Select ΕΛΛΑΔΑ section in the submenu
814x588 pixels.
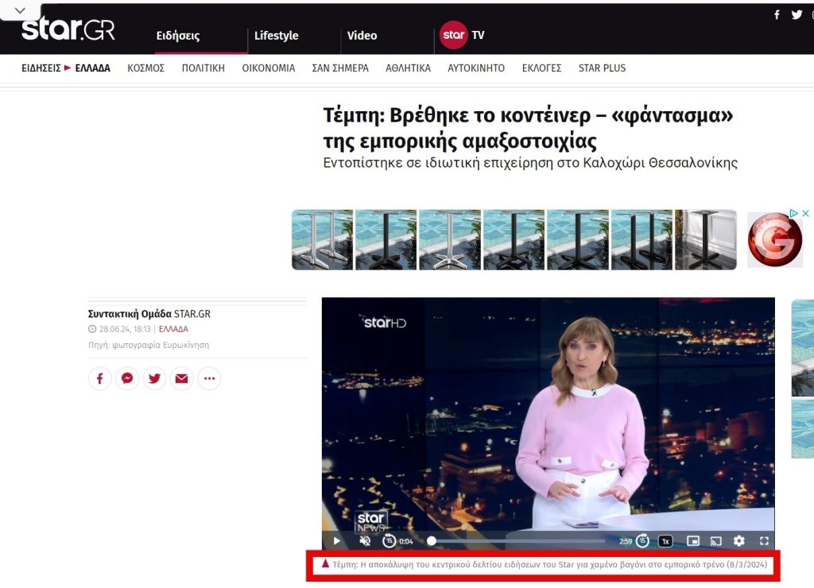click(93, 68)
